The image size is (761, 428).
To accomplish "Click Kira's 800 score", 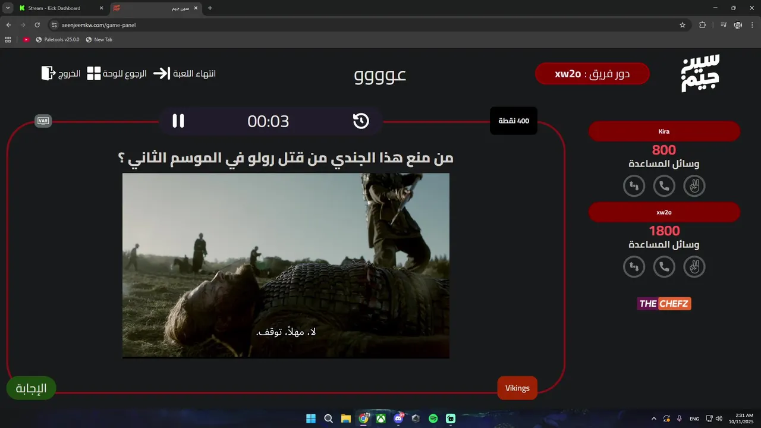I will point(664,150).
